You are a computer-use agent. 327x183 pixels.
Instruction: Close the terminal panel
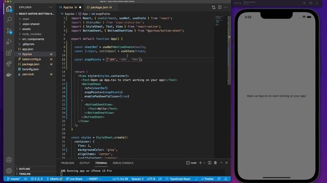tap(227, 163)
